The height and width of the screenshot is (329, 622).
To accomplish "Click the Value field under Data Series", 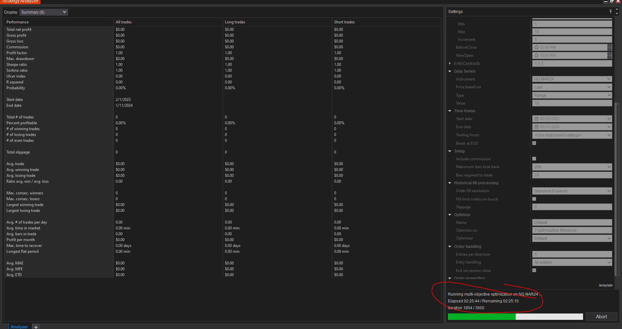I will [572, 103].
